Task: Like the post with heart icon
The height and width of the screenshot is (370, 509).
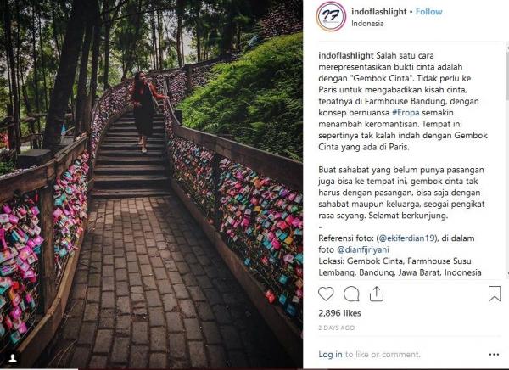Action: coord(326,294)
